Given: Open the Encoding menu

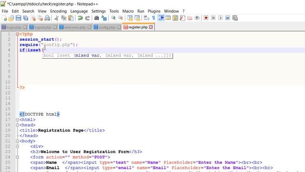Looking at the screenshot, I should tap(58, 11).
